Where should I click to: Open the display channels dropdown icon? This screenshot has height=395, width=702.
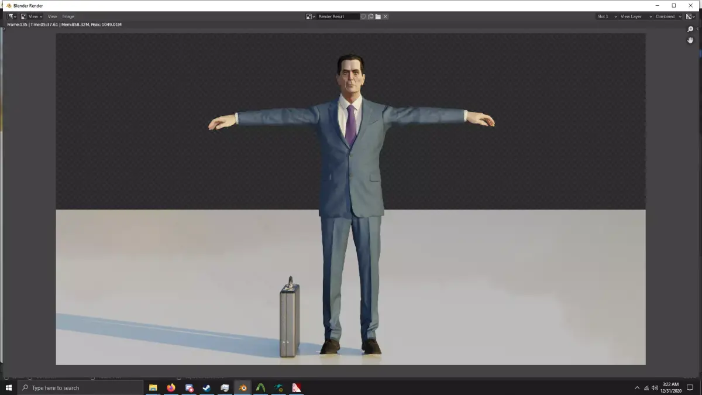pyautogui.click(x=691, y=16)
